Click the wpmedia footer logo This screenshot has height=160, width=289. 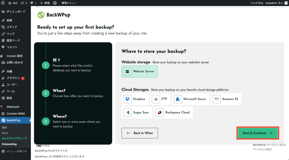43,146
